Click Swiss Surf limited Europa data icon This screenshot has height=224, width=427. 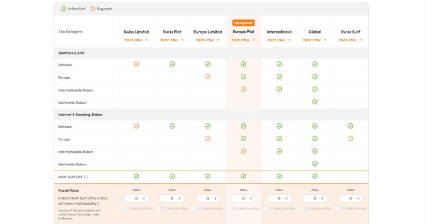(x=351, y=139)
